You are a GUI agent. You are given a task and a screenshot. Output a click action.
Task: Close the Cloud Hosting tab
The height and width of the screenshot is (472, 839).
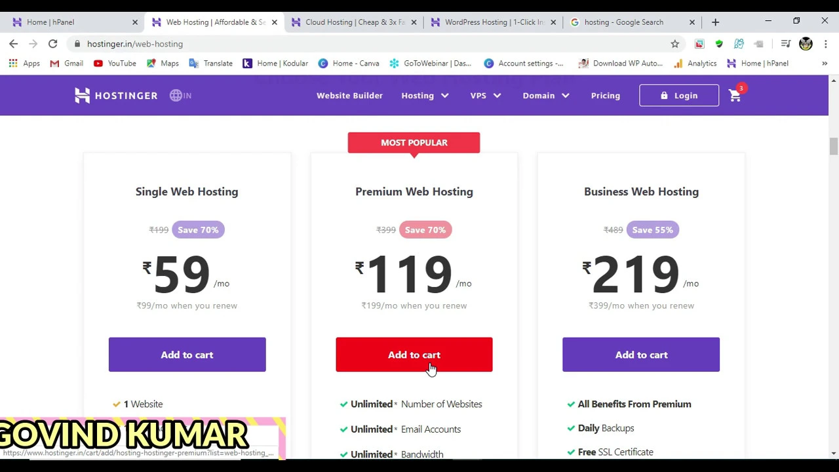click(x=414, y=22)
